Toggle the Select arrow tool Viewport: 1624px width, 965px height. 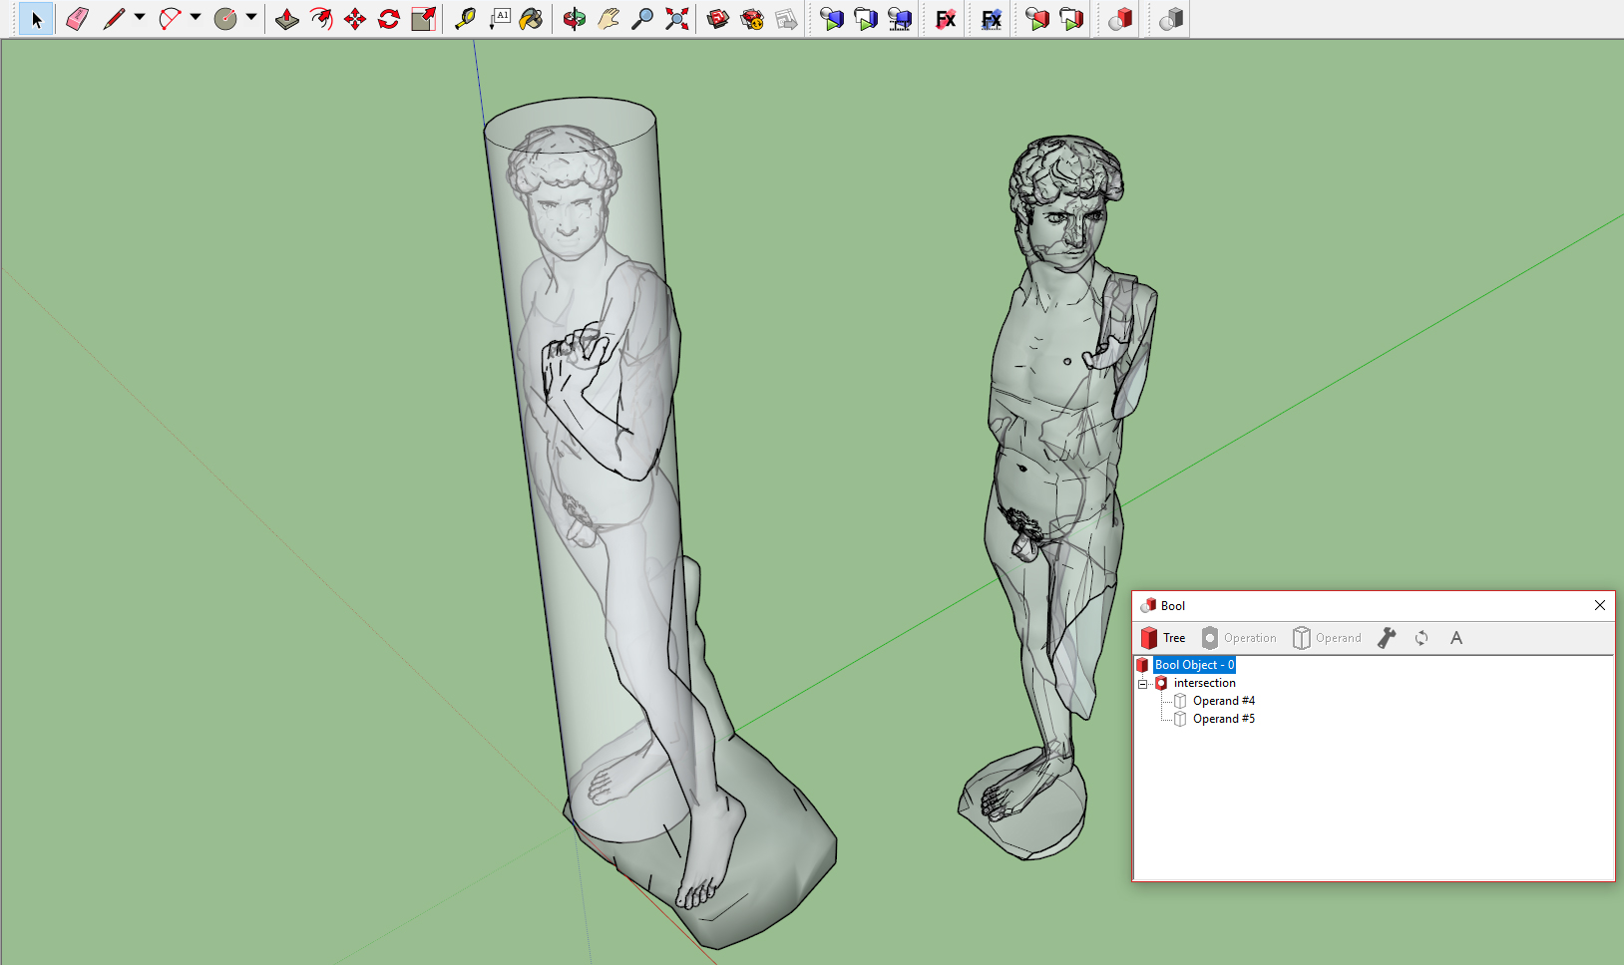point(36,19)
